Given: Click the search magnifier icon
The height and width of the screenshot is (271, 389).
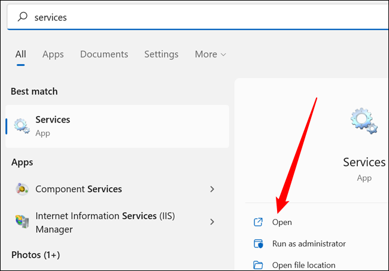Looking at the screenshot, I should click(x=22, y=17).
